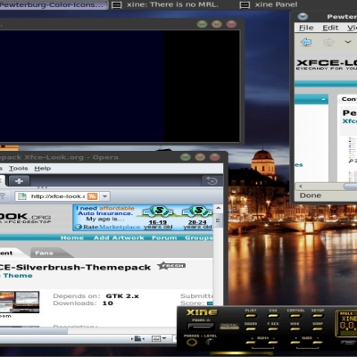This screenshot has width=357, height=357.
Task: Click the RSS feed icon in Opera address bar
Action: 93,196
